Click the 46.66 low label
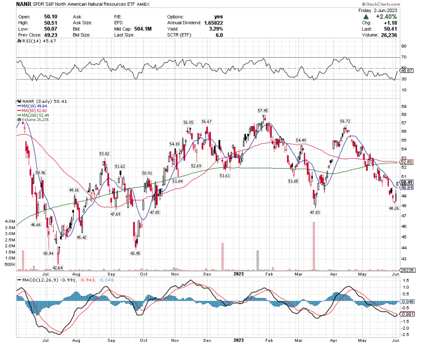The height and width of the screenshot is (345, 421). [x=36, y=225]
